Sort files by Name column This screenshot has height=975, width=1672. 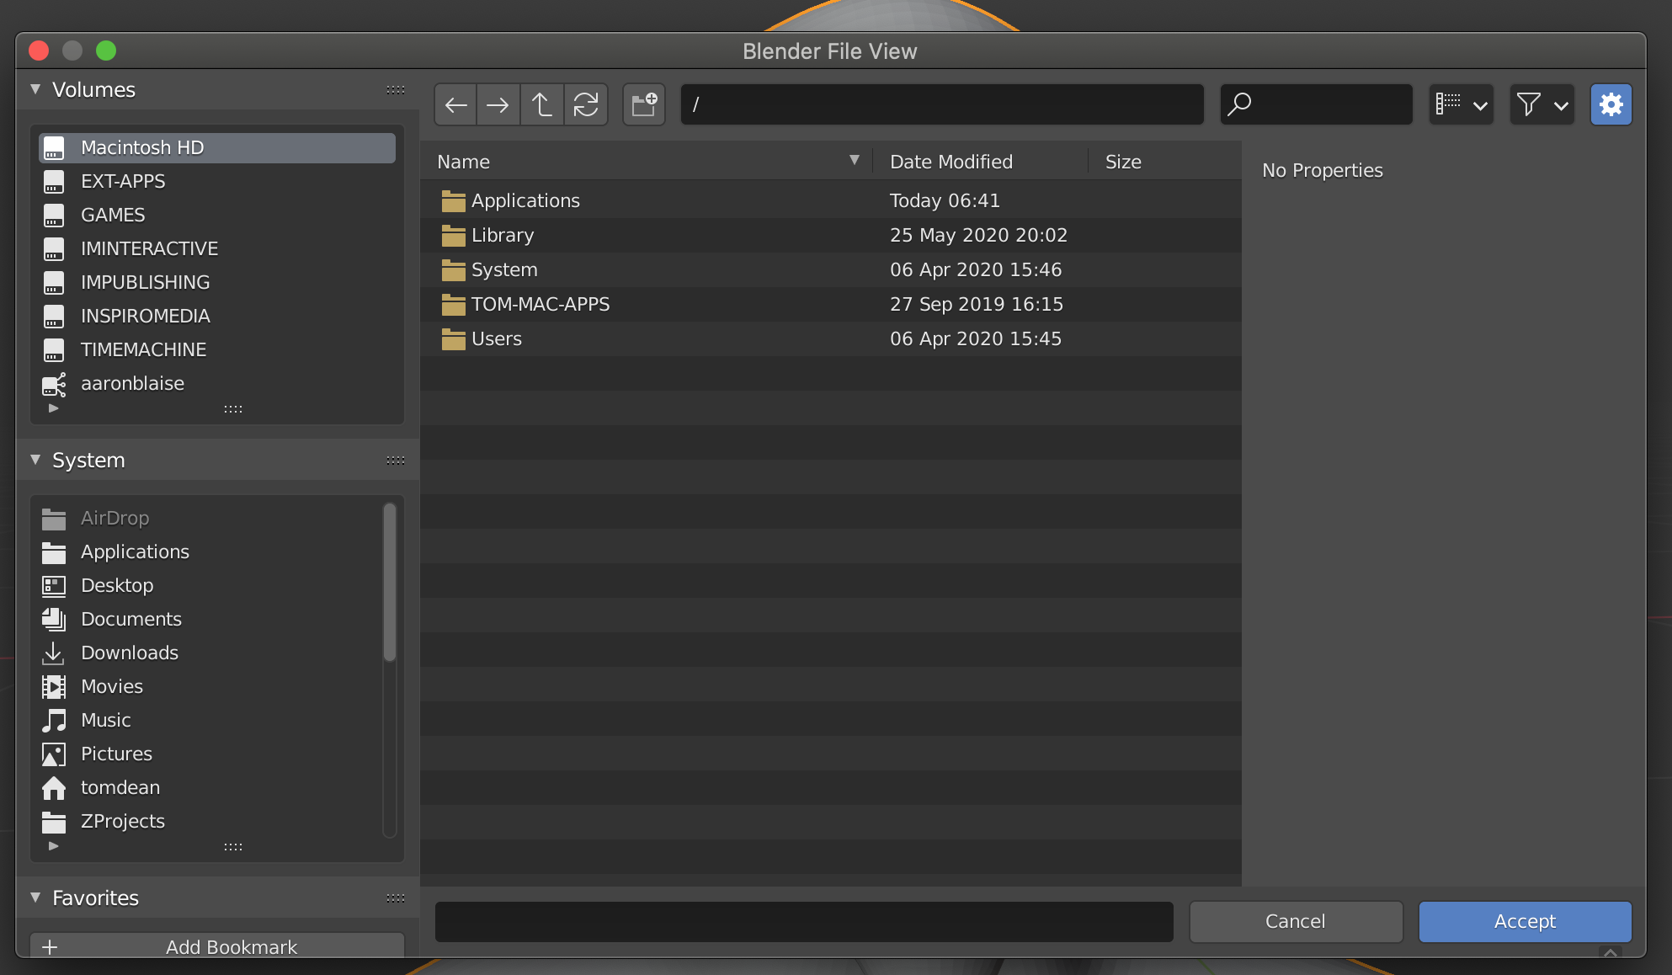(x=647, y=161)
